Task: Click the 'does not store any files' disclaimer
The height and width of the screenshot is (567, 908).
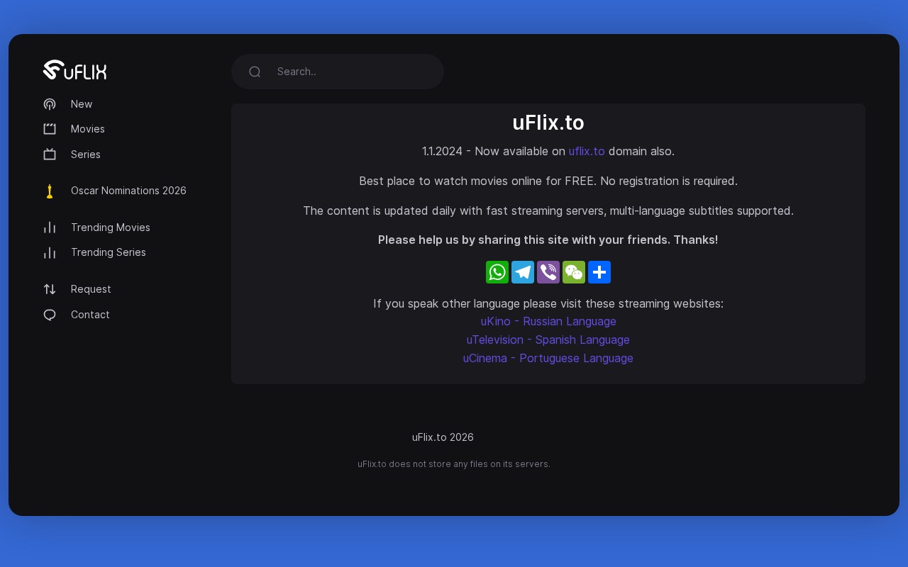Action: pos(454,464)
